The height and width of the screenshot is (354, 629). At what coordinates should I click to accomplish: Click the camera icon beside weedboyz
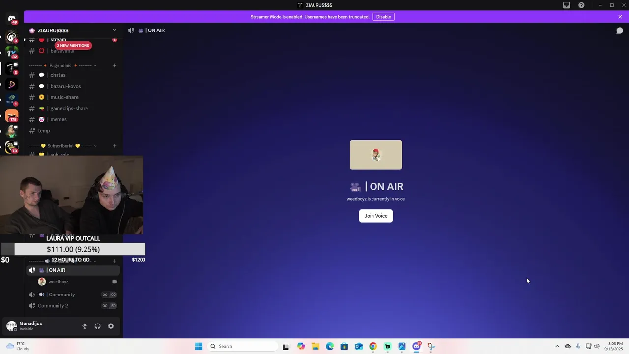114,282
